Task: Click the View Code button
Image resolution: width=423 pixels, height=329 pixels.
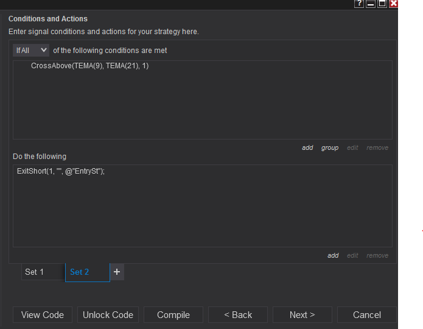Action: click(43, 315)
